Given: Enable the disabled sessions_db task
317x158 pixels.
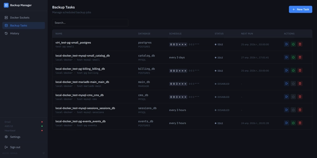Looking at the screenshot, I should click(x=293, y=110).
